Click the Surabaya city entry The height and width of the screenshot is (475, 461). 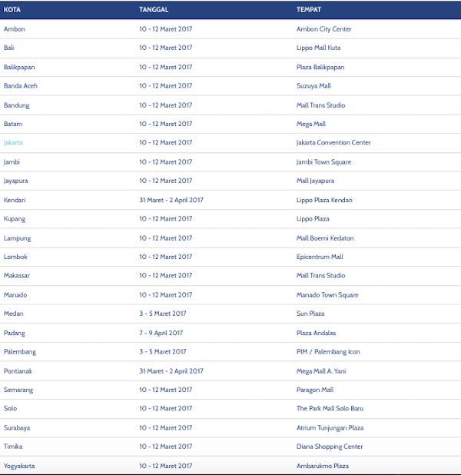click(16, 427)
